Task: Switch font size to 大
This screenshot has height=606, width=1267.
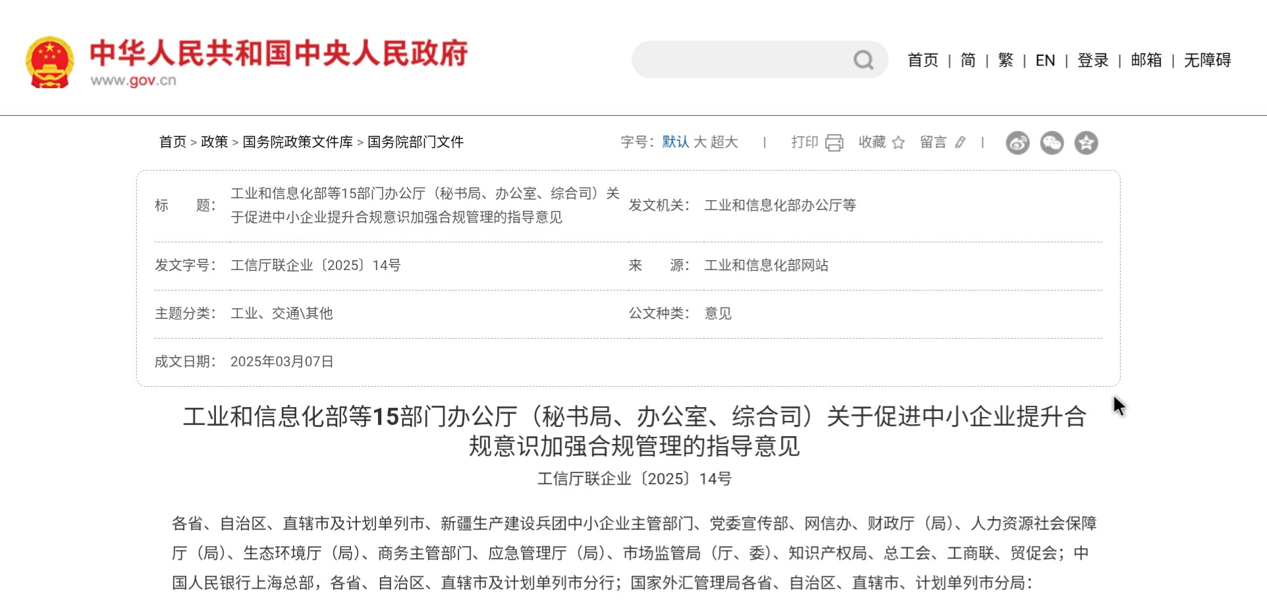Action: [x=700, y=142]
